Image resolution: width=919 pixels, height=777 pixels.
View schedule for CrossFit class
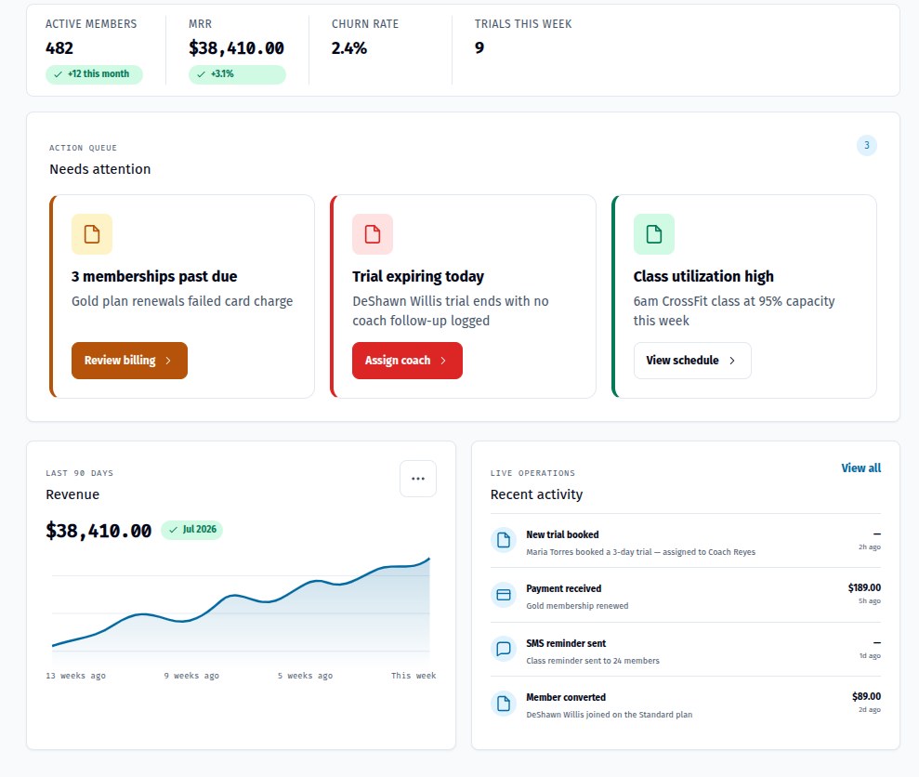coord(692,361)
